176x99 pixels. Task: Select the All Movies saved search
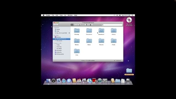62,52
